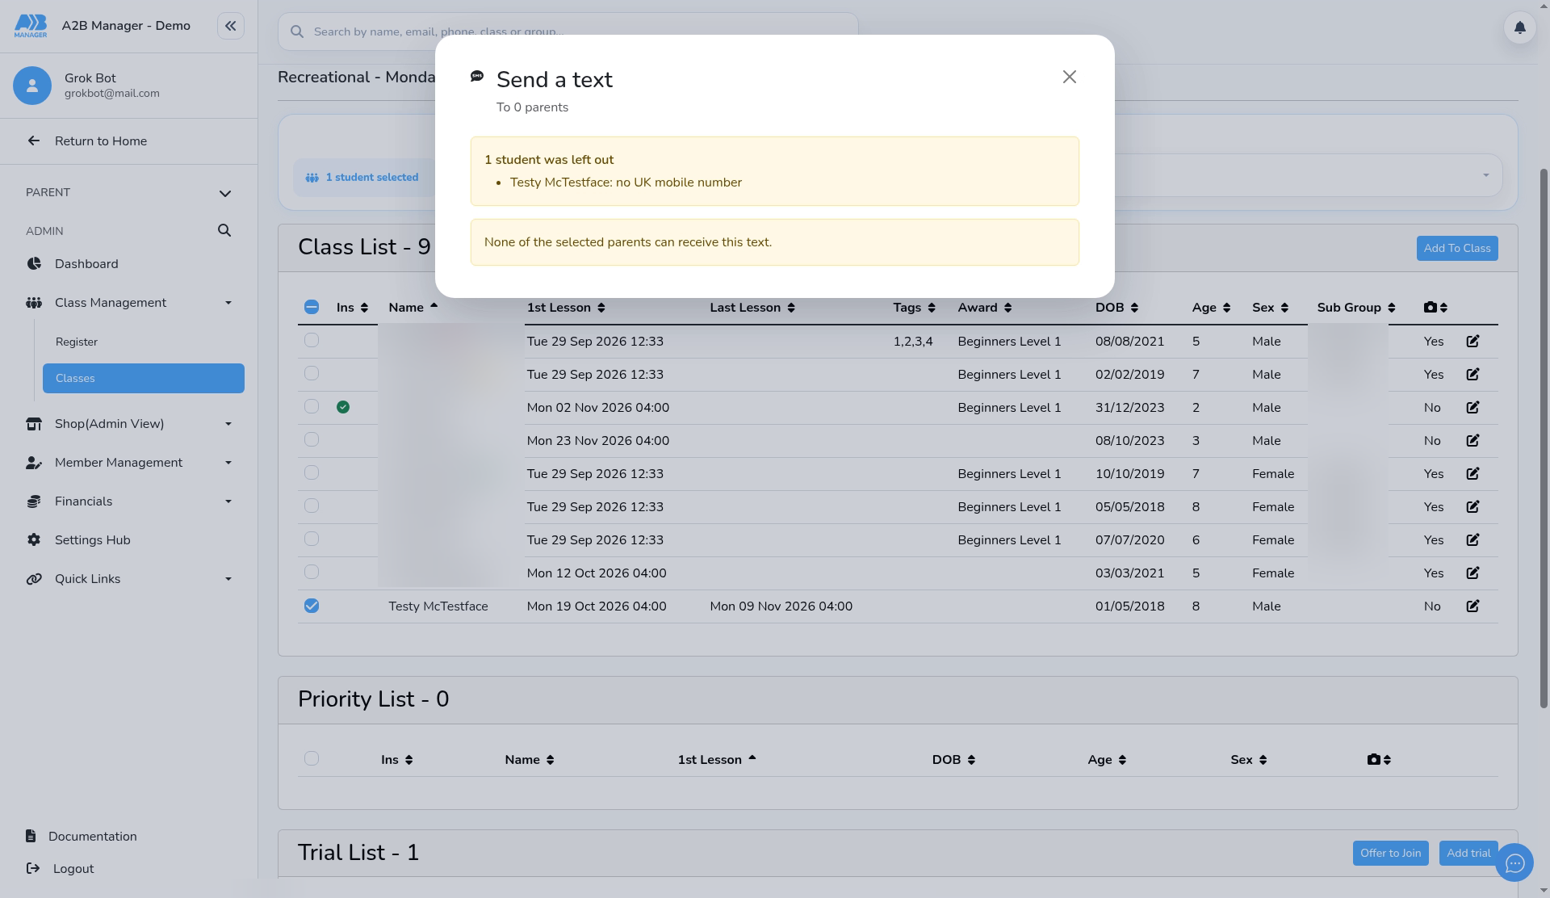This screenshot has height=898, width=1550.
Task: Click Add trial button
Action: click(1468, 854)
